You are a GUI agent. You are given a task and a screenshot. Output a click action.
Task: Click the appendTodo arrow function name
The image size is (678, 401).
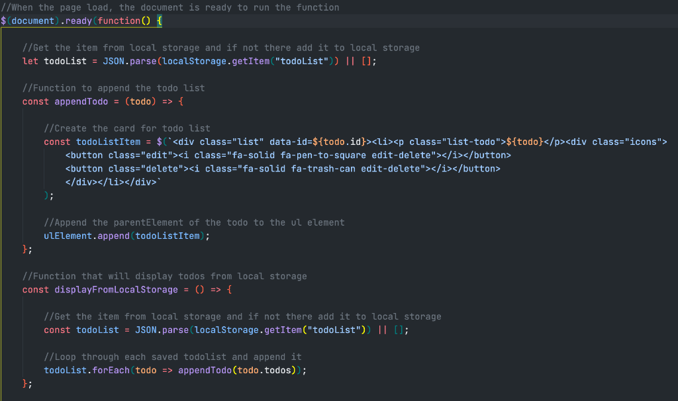81,101
